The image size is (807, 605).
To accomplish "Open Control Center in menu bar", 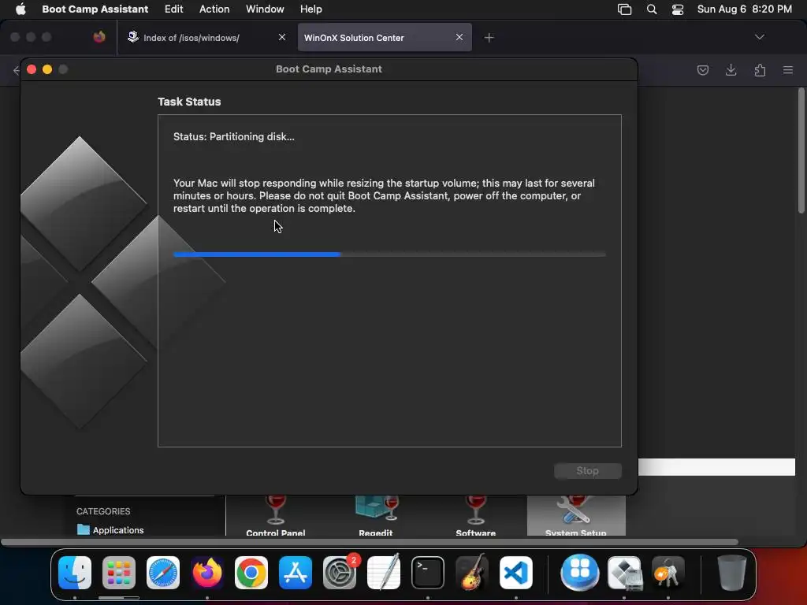I will pos(678,9).
